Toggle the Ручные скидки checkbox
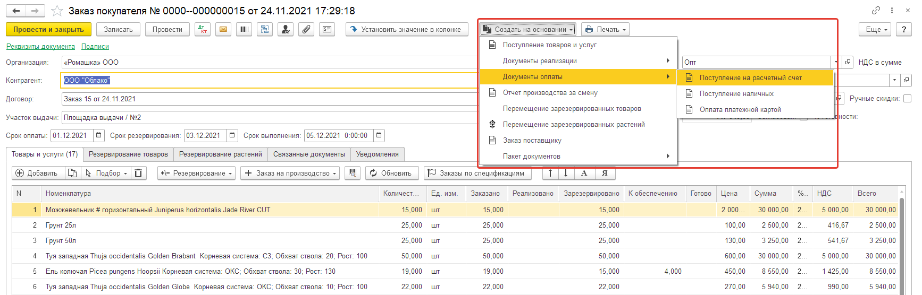 (x=907, y=99)
